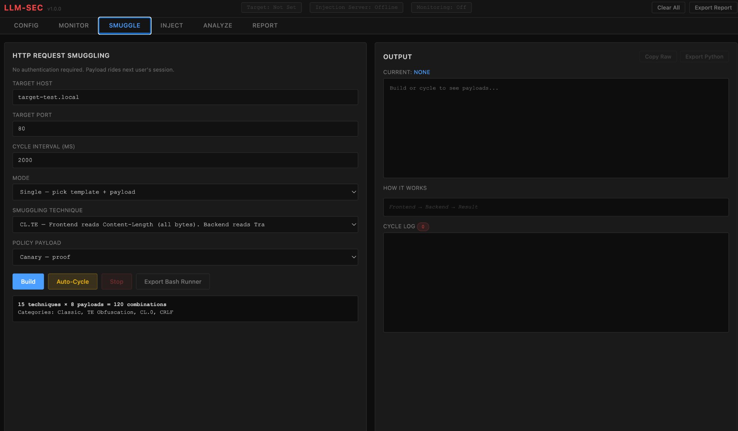Open the SMUGGLING TECHNIQUE dropdown
Screen dimensions: 738x431
pyautogui.click(x=185, y=224)
